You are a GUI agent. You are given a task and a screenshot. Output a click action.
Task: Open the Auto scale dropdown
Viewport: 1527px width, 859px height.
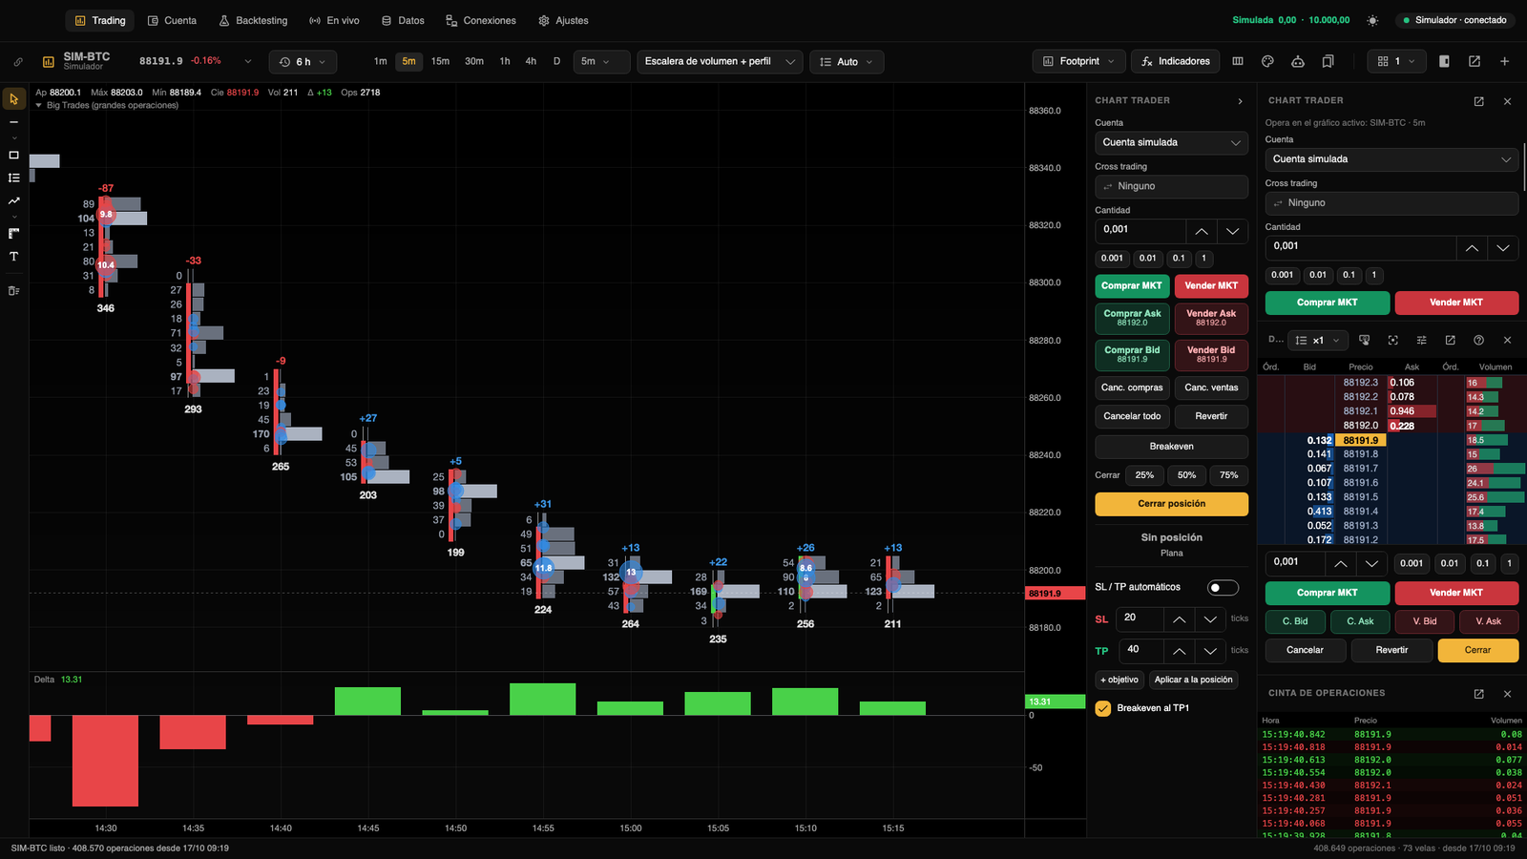pos(847,62)
